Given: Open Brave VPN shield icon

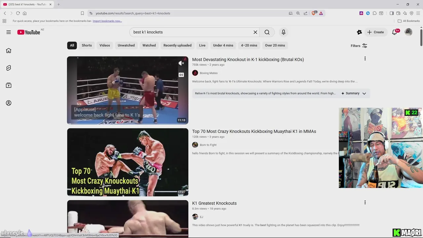Looking at the screenshot, I should point(411,13).
